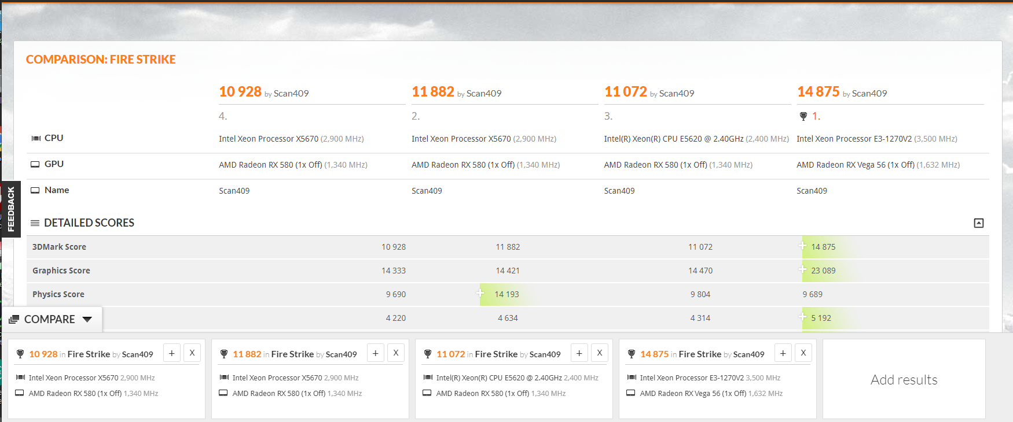Viewport: 1013px width, 422px height.
Task: Open the 11 072 score header link
Action: tap(626, 92)
